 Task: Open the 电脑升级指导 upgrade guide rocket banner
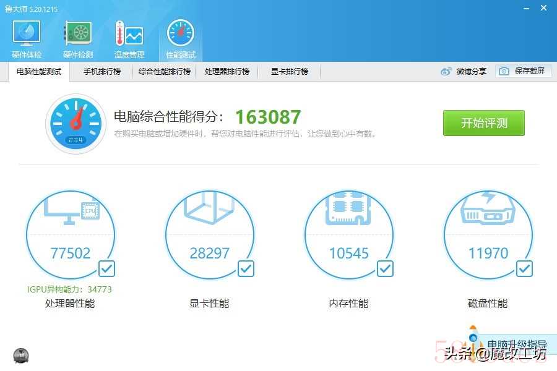[512, 344]
